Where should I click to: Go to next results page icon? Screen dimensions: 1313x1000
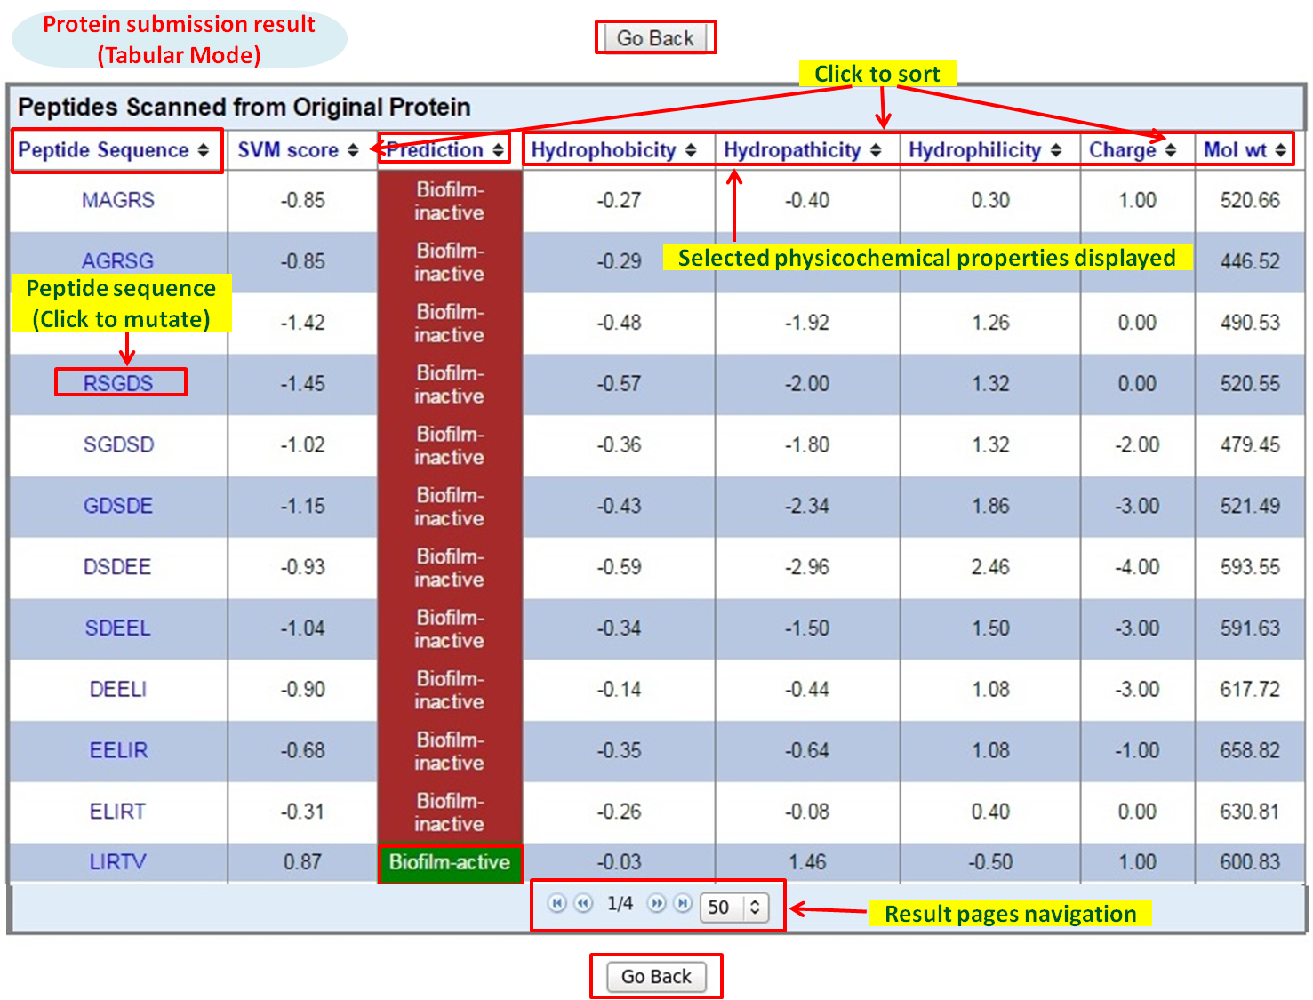pos(657,903)
